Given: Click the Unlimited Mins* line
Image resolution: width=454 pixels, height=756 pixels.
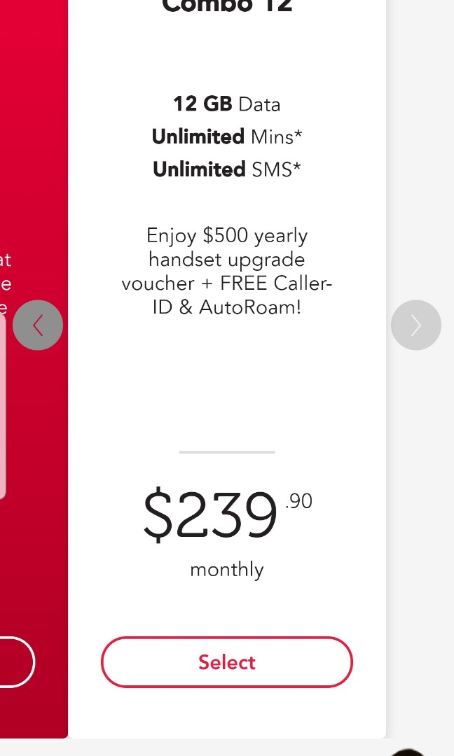Looking at the screenshot, I should click(227, 136).
